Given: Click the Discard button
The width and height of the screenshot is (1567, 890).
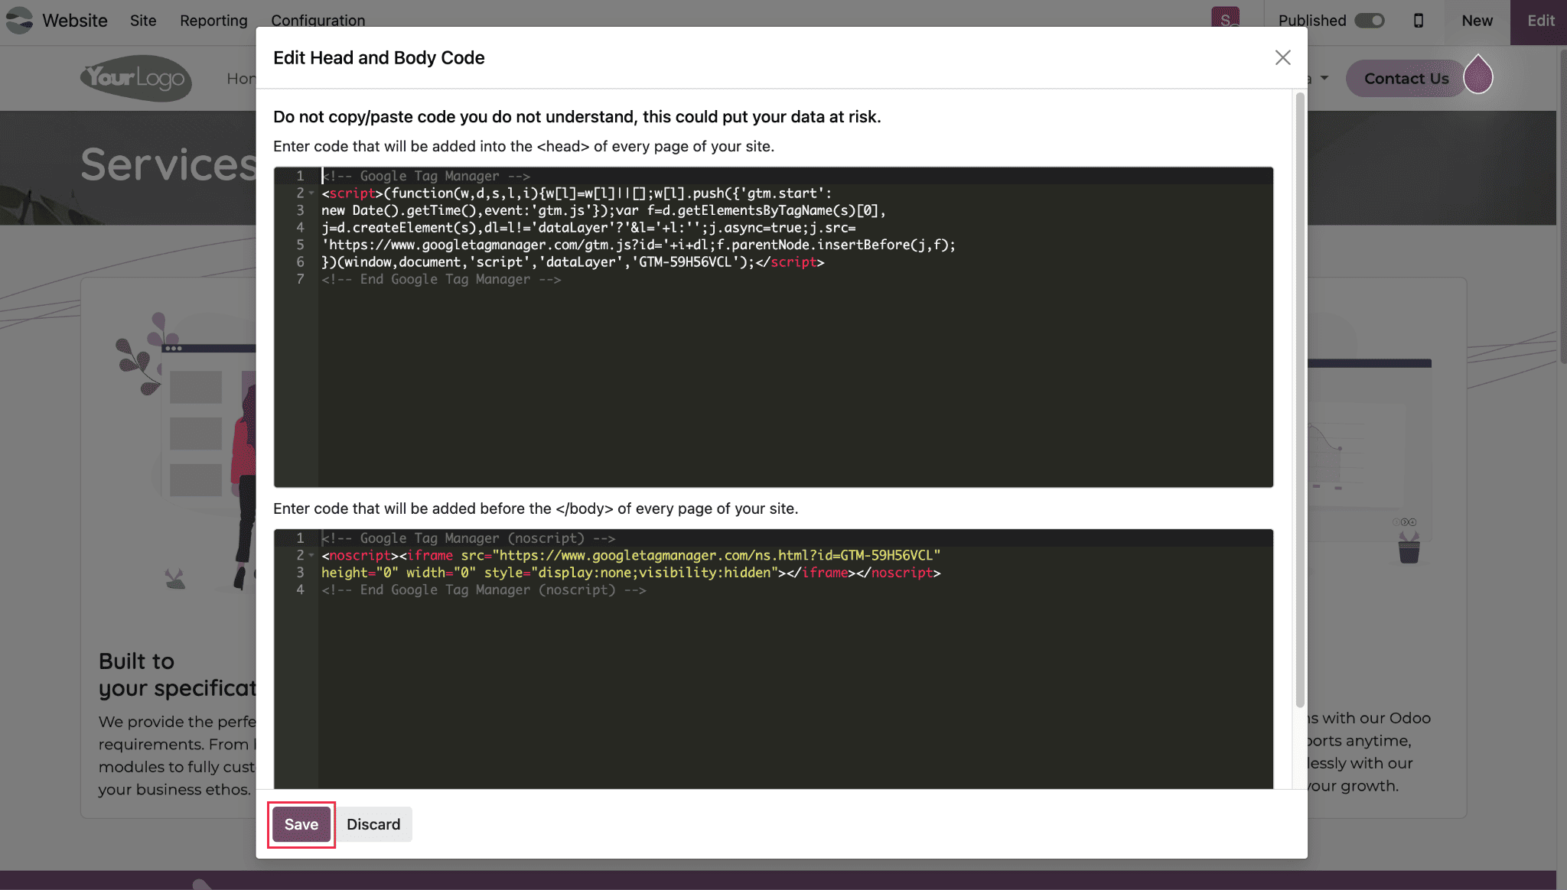Looking at the screenshot, I should pos(373,824).
